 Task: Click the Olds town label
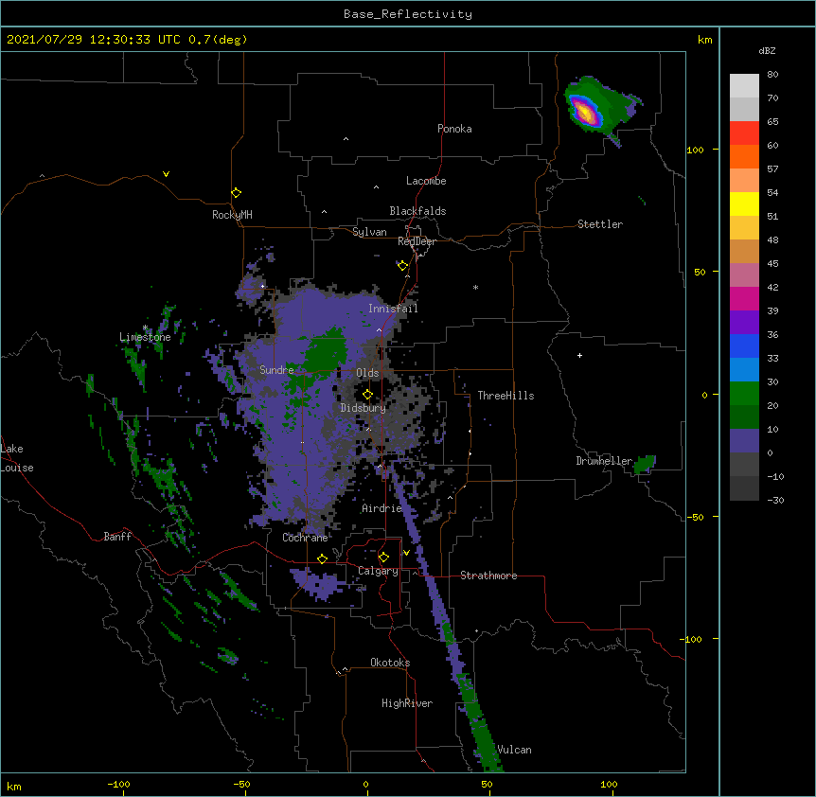367,373
